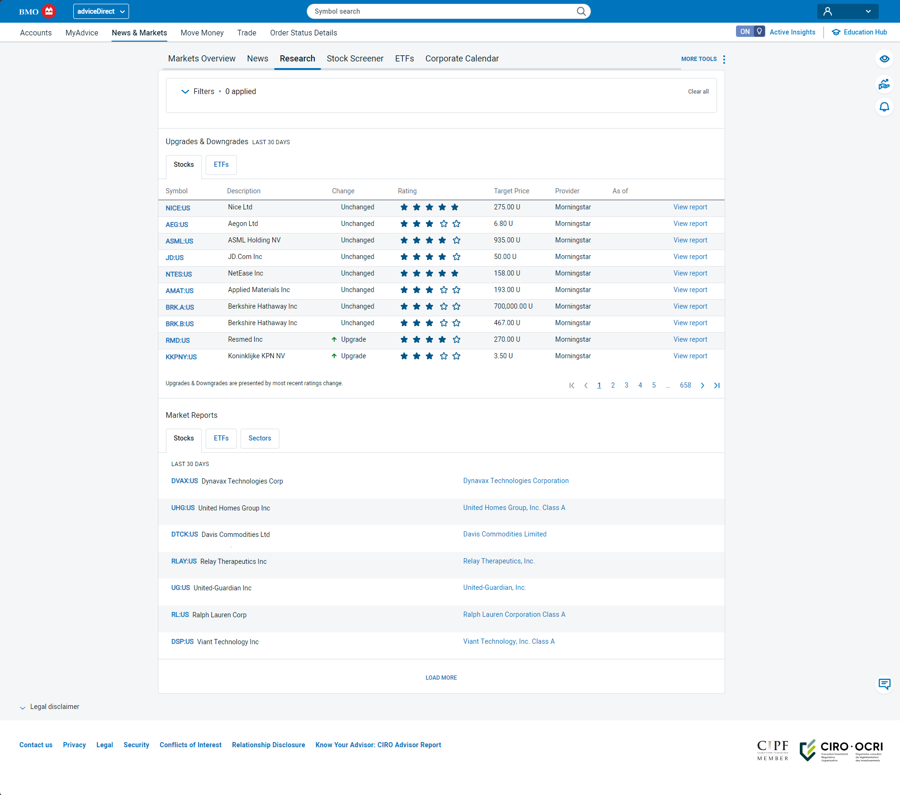Go to first page of upgrades

coord(572,386)
